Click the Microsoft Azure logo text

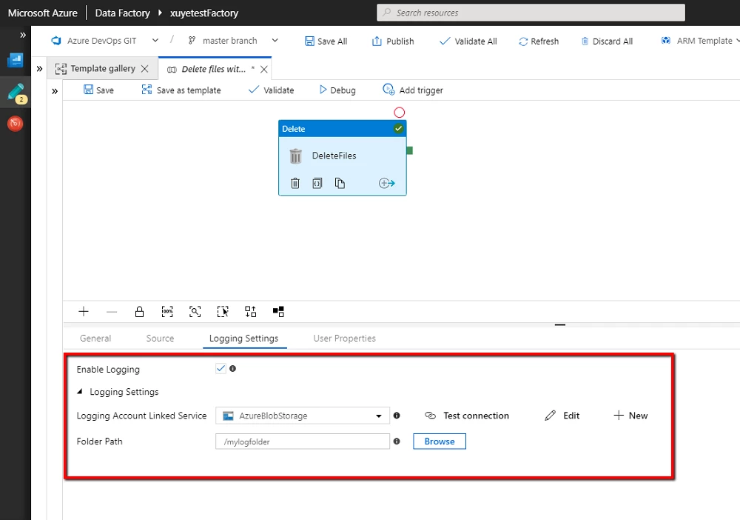tap(42, 13)
